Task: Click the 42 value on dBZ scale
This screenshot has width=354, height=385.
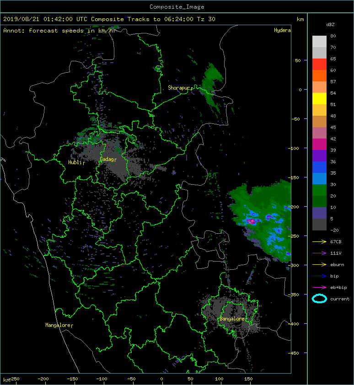Action: [333, 139]
